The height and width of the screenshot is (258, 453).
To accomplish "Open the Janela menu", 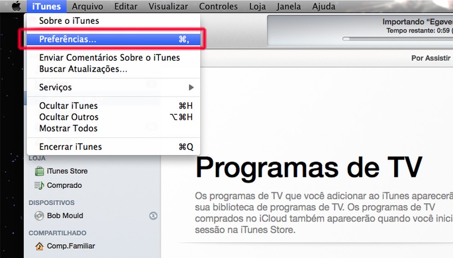I will 289,6.
